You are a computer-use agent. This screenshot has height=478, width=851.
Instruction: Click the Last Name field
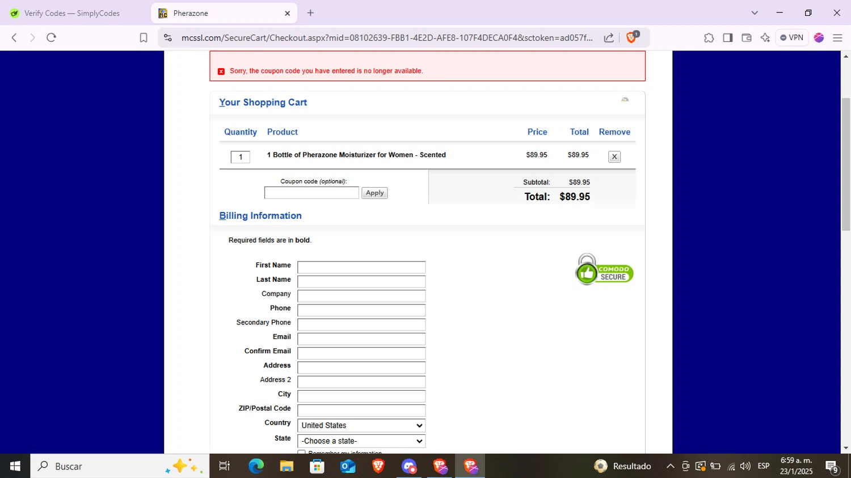(361, 281)
